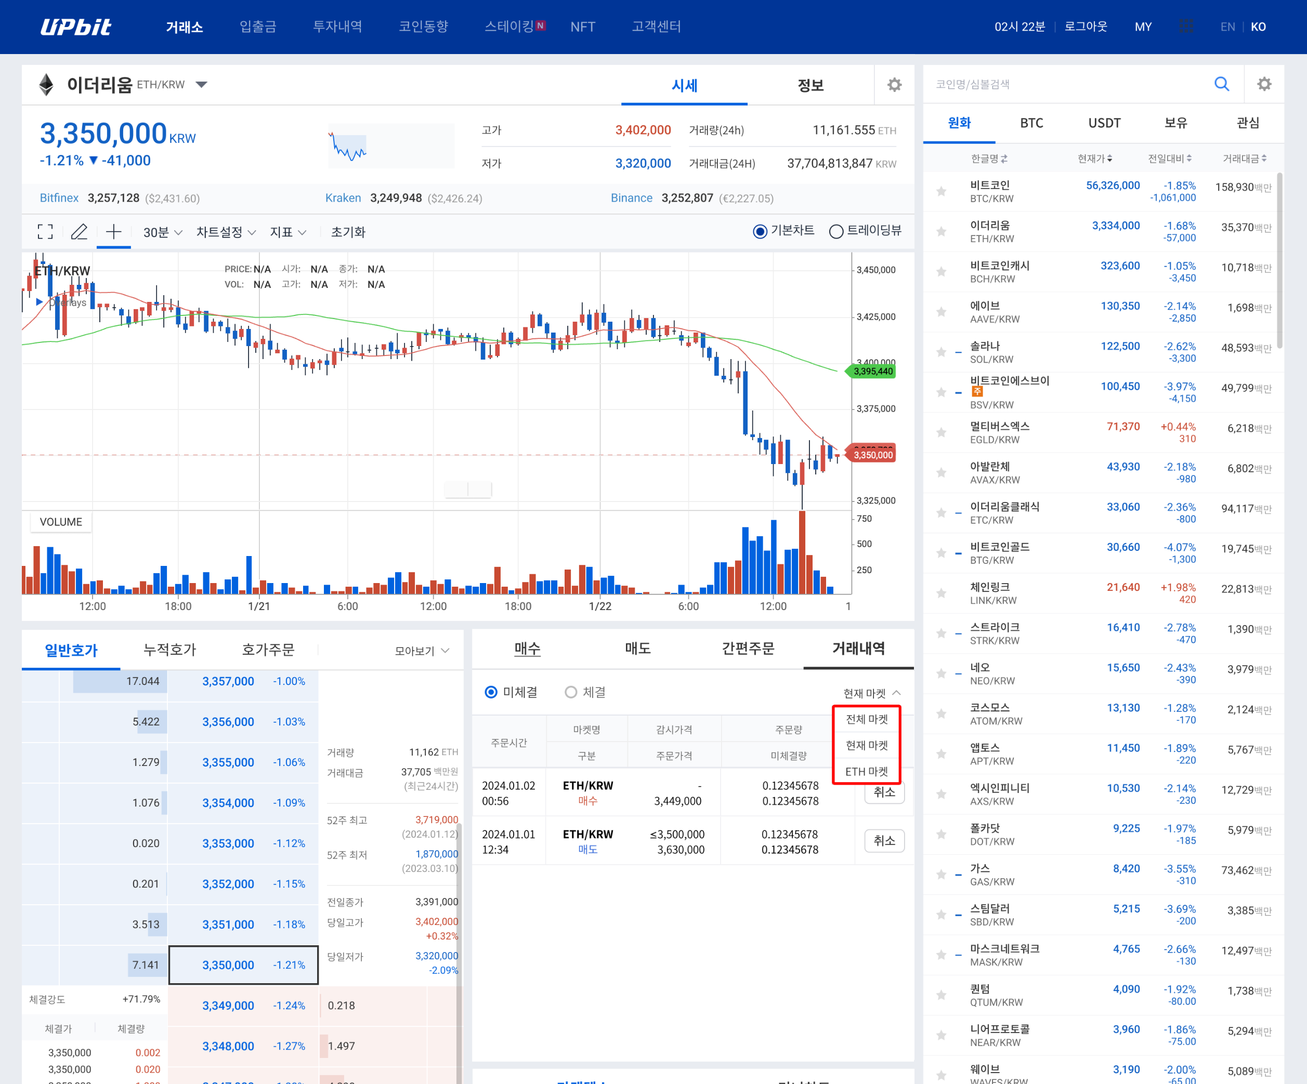This screenshot has width=1307, height=1084.
Task: Click the Upbit logo
Action: [75, 27]
